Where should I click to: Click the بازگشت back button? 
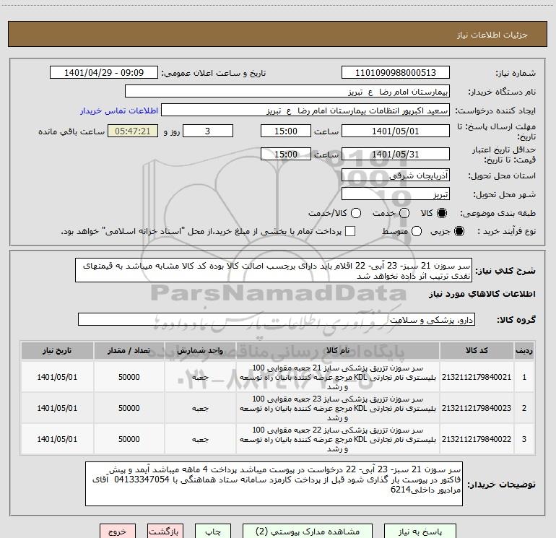click(x=165, y=532)
